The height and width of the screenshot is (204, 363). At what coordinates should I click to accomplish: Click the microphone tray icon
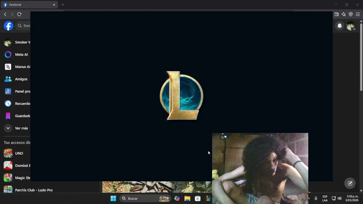tap(316, 198)
